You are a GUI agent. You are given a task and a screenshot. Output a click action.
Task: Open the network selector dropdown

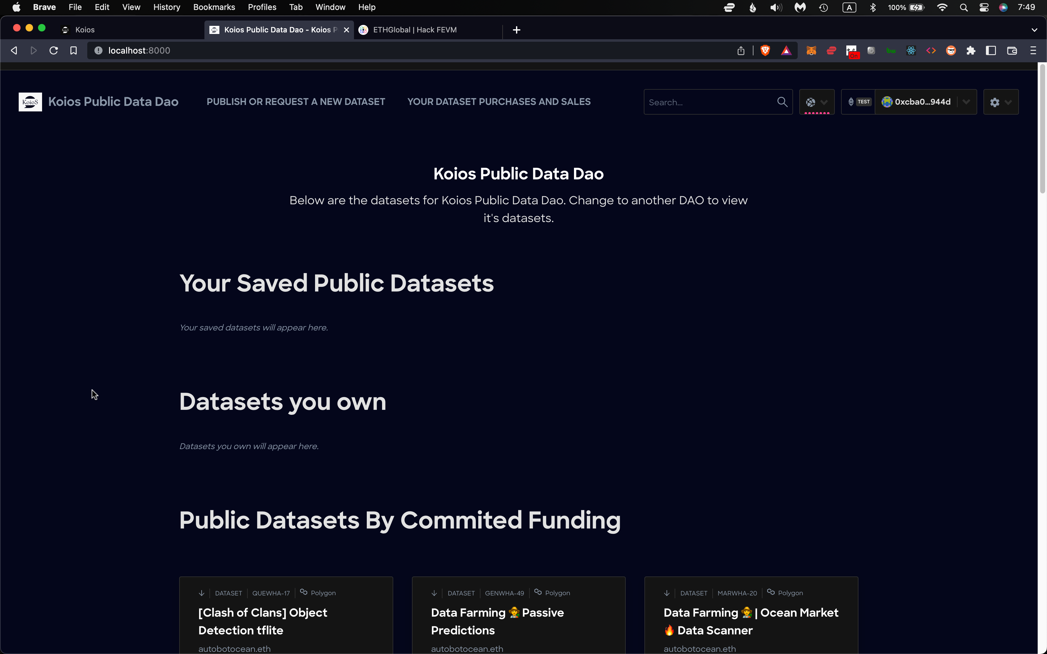coord(817,102)
